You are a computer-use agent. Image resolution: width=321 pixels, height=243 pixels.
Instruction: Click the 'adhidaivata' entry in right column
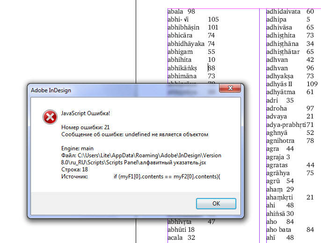tap(284, 12)
